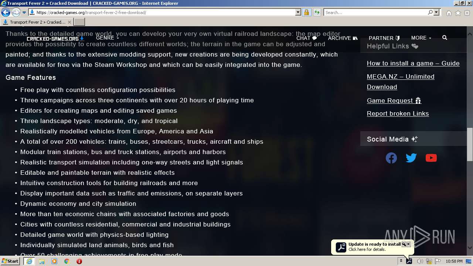Click 'A total of over 200 vehicles' item
473x266 pixels.
(142, 141)
